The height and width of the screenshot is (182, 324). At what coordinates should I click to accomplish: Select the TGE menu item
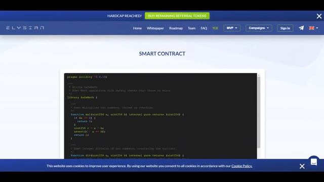point(215,28)
